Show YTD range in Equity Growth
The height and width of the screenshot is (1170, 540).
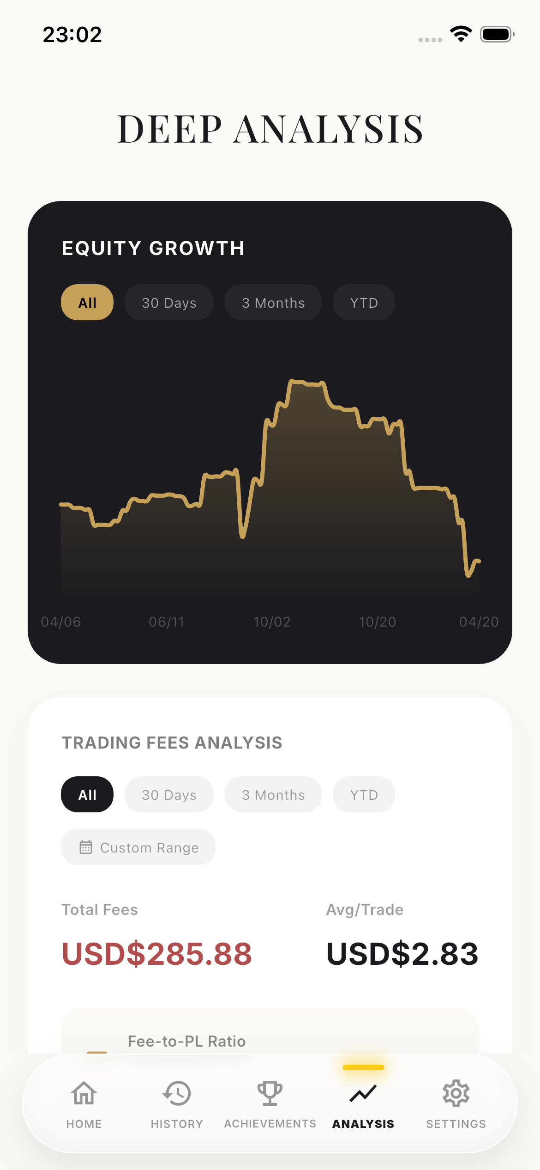coord(364,303)
